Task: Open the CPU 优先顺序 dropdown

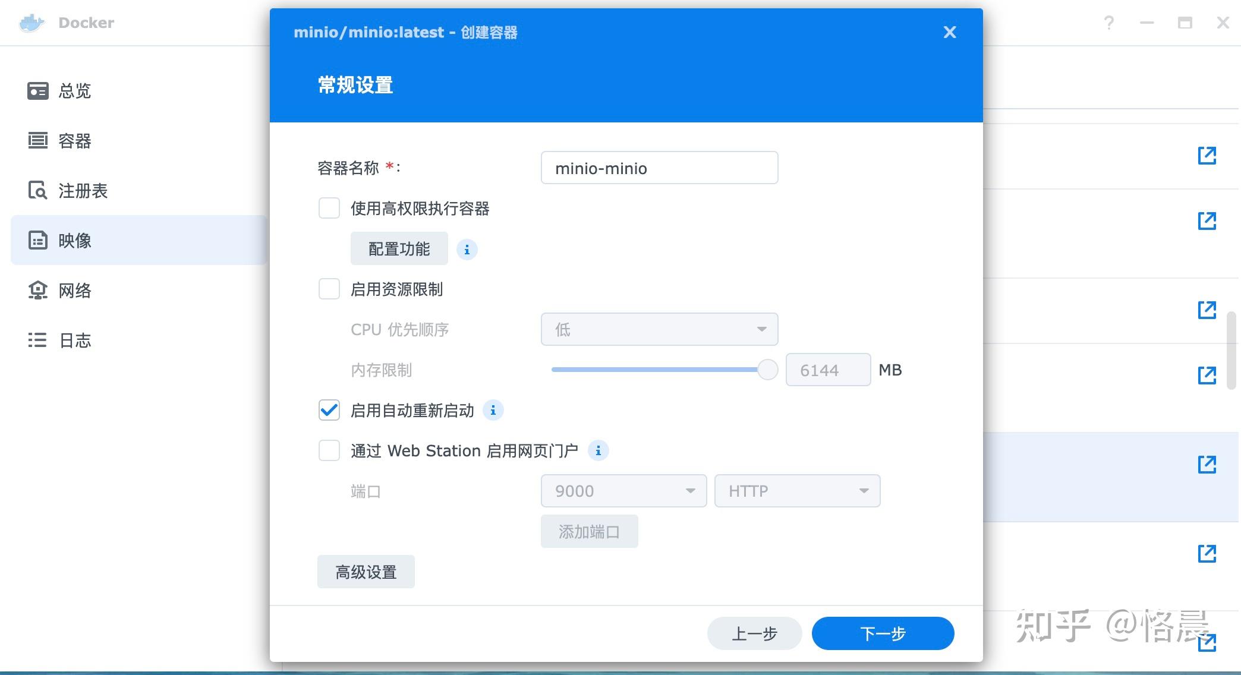Action: pyautogui.click(x=659, y=329)
